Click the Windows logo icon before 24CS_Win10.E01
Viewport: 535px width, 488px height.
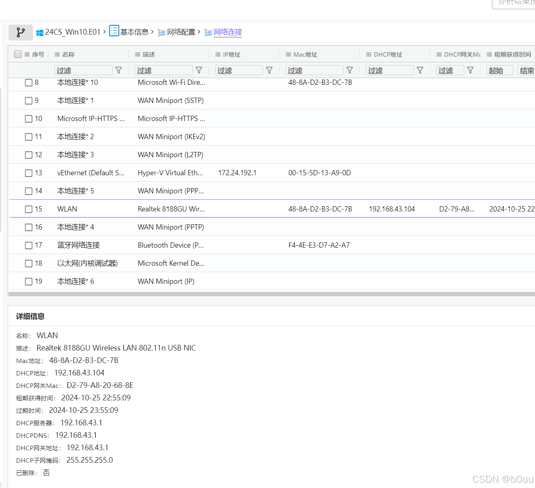[x=40, y=33]
